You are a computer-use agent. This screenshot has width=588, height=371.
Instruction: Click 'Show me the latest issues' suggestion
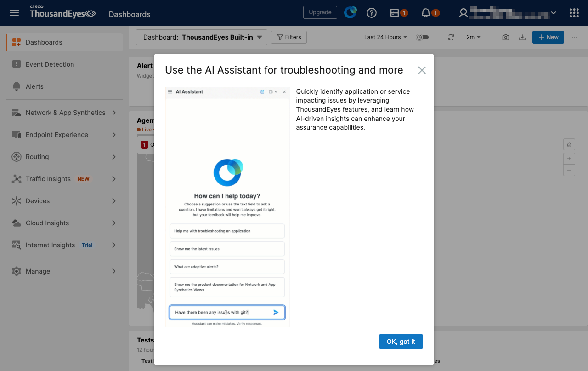(x=227, y=249)
